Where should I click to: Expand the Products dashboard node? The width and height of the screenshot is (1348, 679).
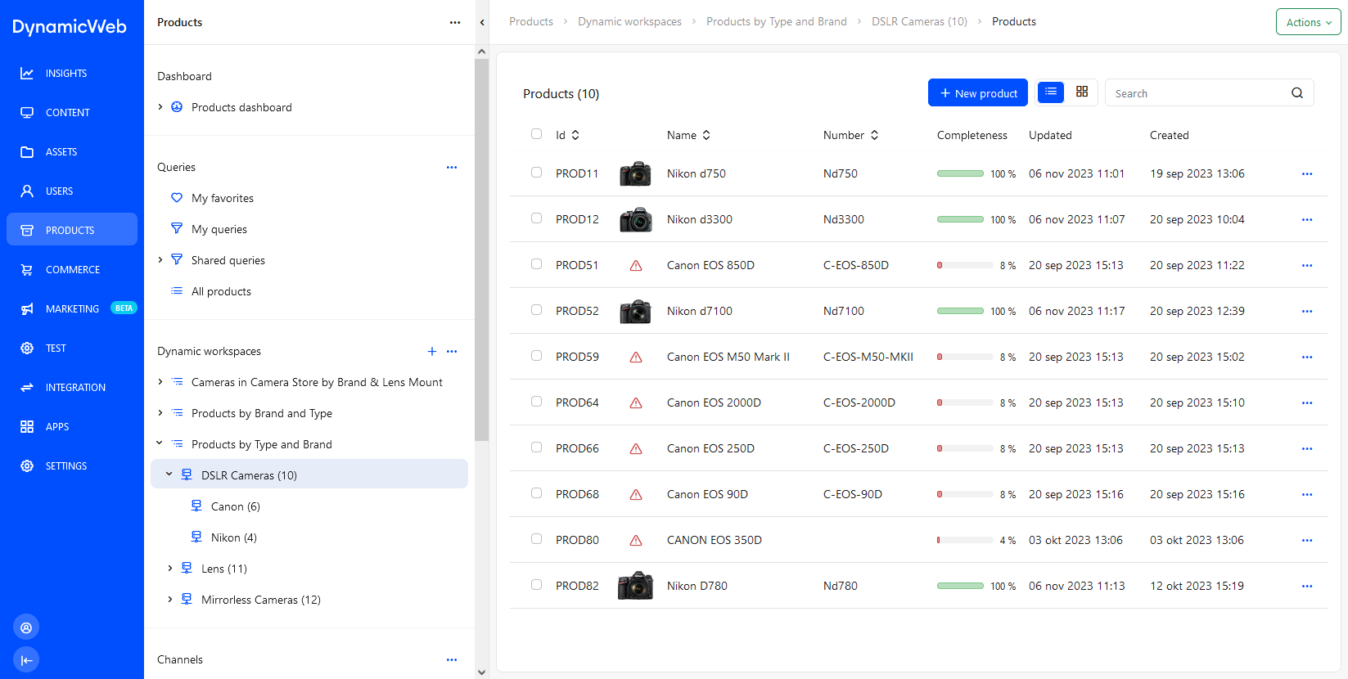(x=160, y=107)
